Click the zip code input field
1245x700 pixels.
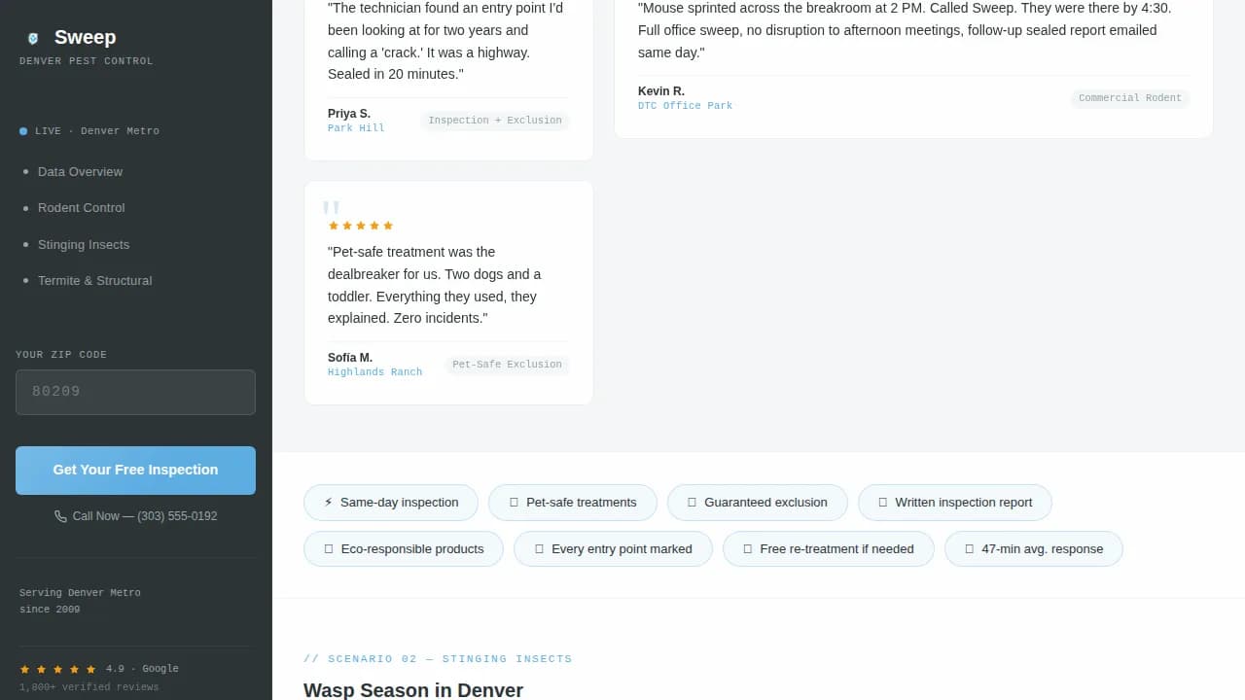pos(135,392)
